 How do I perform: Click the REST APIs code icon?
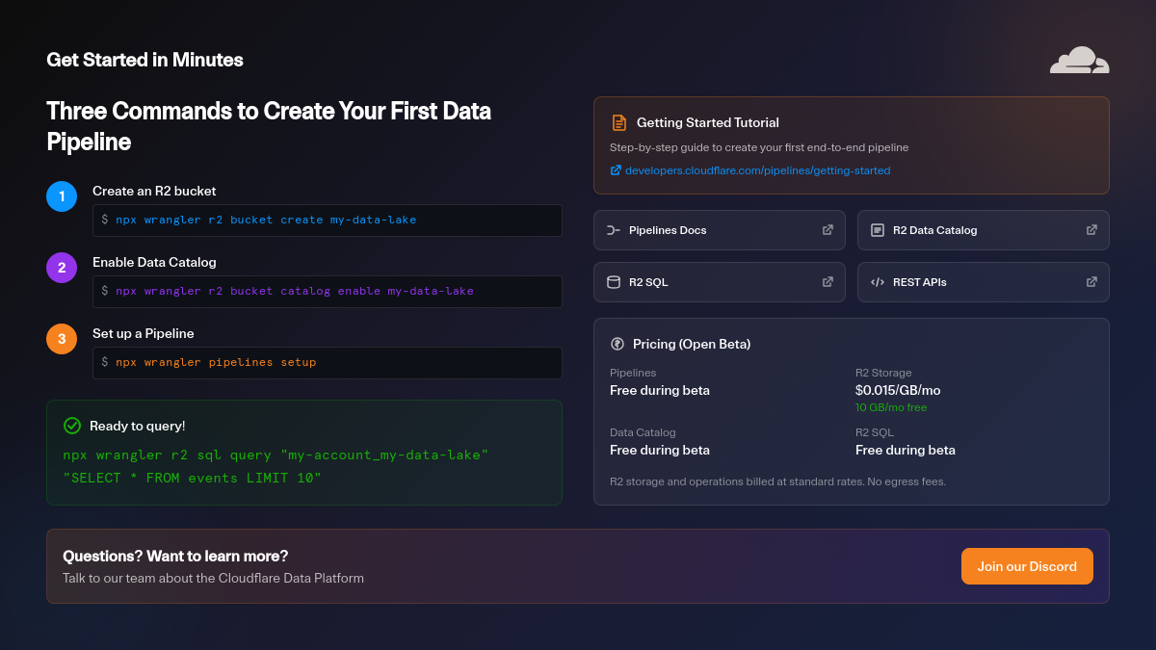(878, 282)
